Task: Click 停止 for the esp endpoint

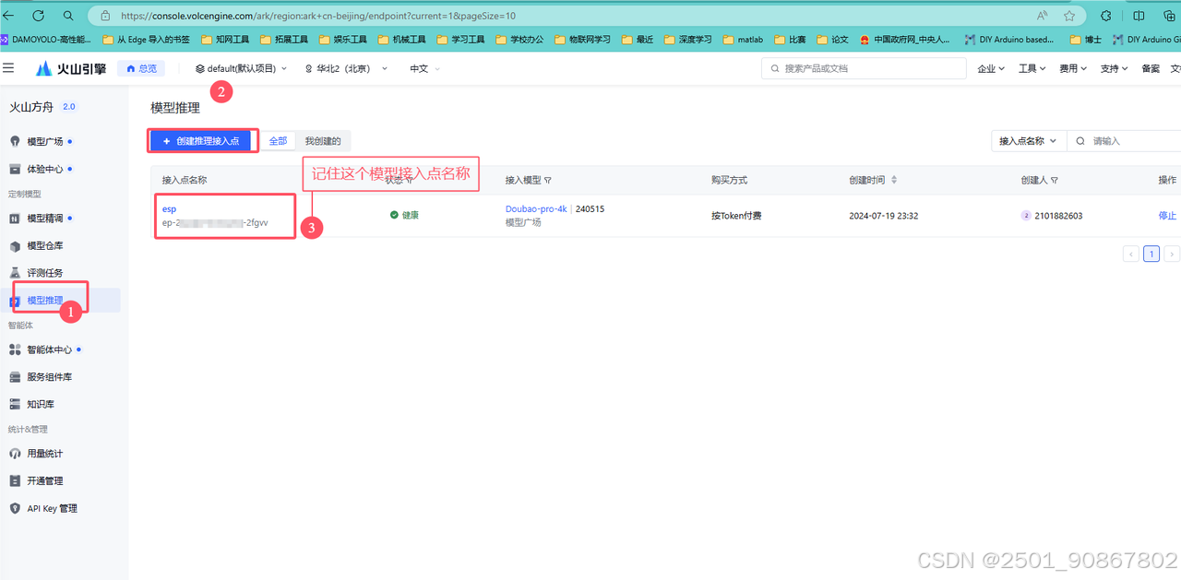Action: coord(1167,216)
